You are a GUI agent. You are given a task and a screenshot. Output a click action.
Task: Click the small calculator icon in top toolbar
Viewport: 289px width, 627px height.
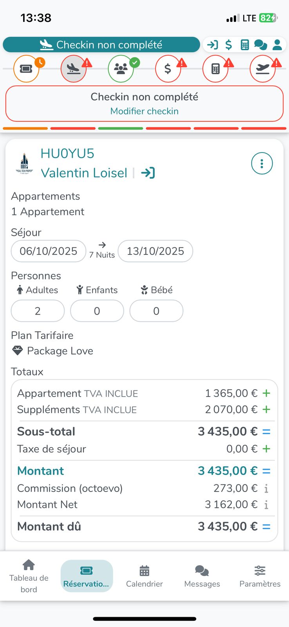coord(245,45)
